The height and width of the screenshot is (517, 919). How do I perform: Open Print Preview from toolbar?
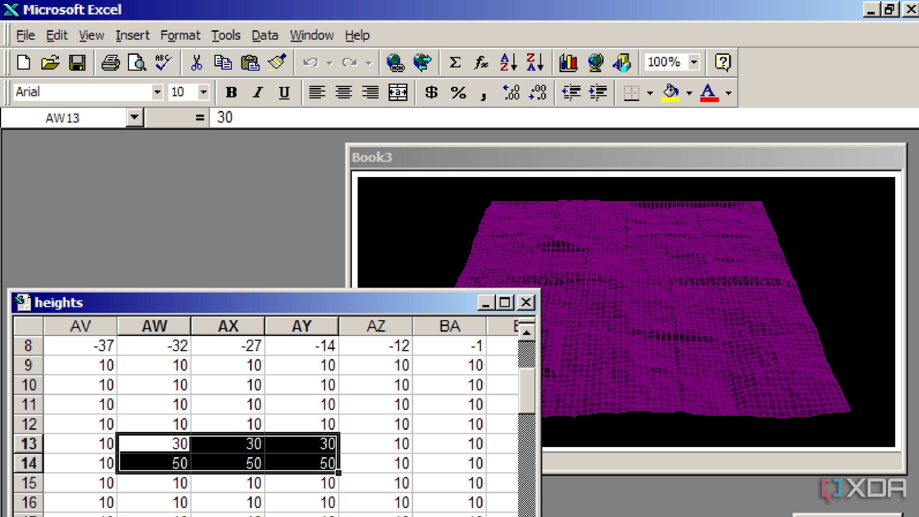coord(137,63)
